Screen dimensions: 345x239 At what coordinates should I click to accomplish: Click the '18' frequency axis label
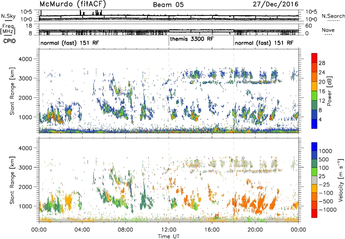pos(28,26)
